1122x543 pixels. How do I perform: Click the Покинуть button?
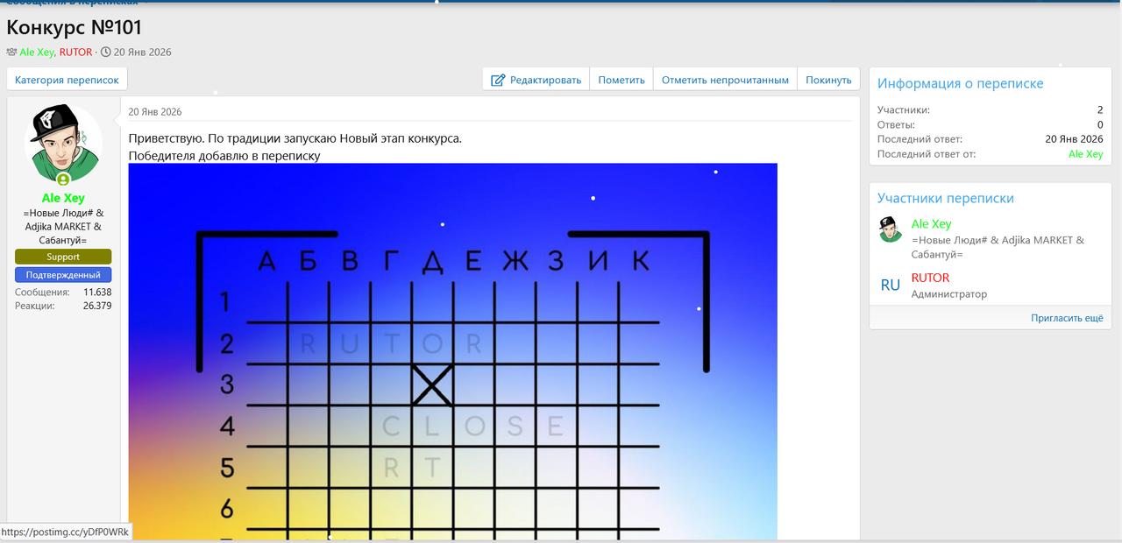coord(828,80)
